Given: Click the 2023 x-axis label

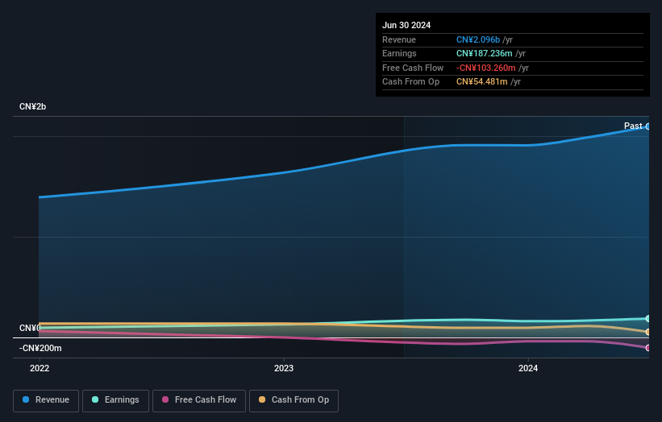Looking at the screenshot, I should pyautogui.click(x=284, y=368).
